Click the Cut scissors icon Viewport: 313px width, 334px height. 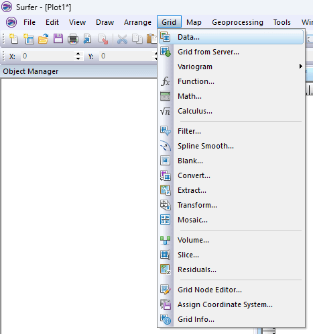122,39
